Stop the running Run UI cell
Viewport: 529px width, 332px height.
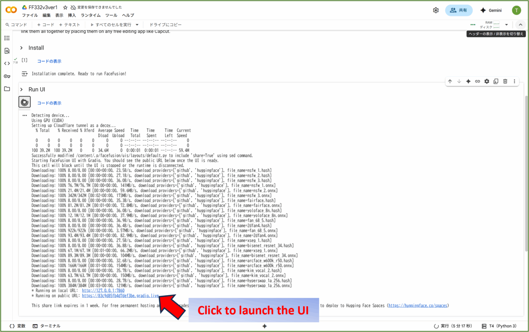pyautogui.click(x=24, y=102)
